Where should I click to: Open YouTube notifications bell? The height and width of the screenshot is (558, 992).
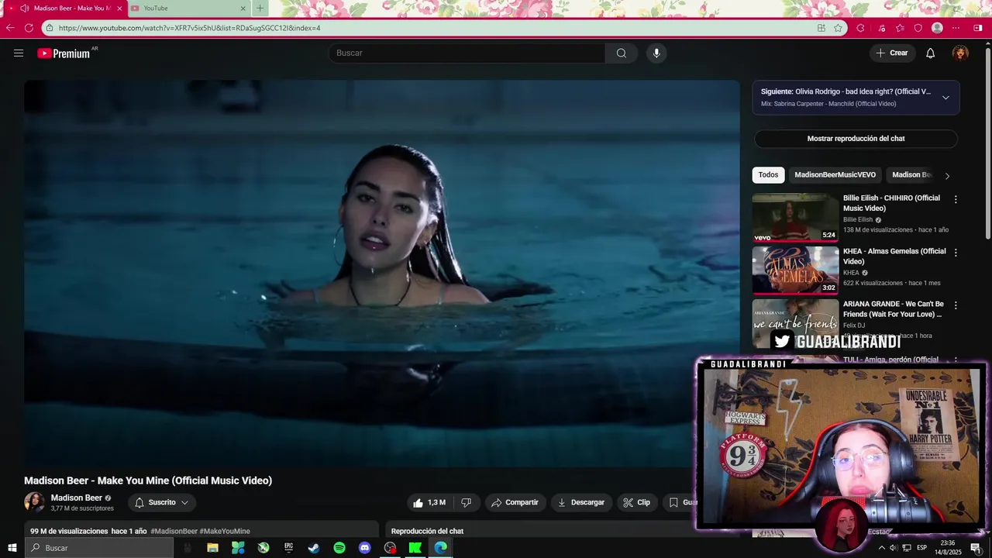click(931, 53)
